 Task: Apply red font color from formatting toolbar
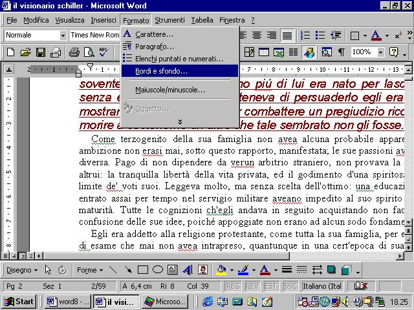click(x=376, y=35)
